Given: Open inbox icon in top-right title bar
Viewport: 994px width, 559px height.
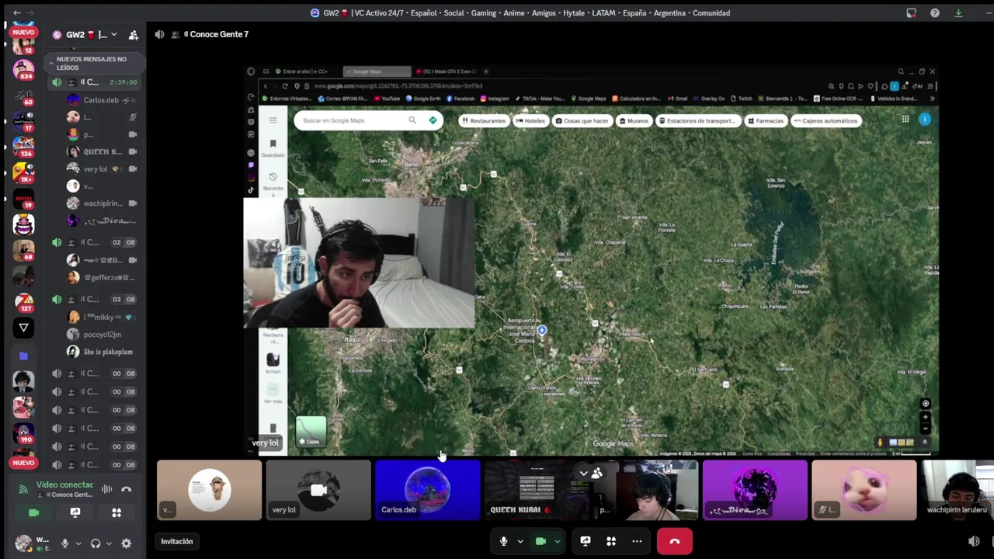Looking at the screenshot, I should [x=911, y=12].
